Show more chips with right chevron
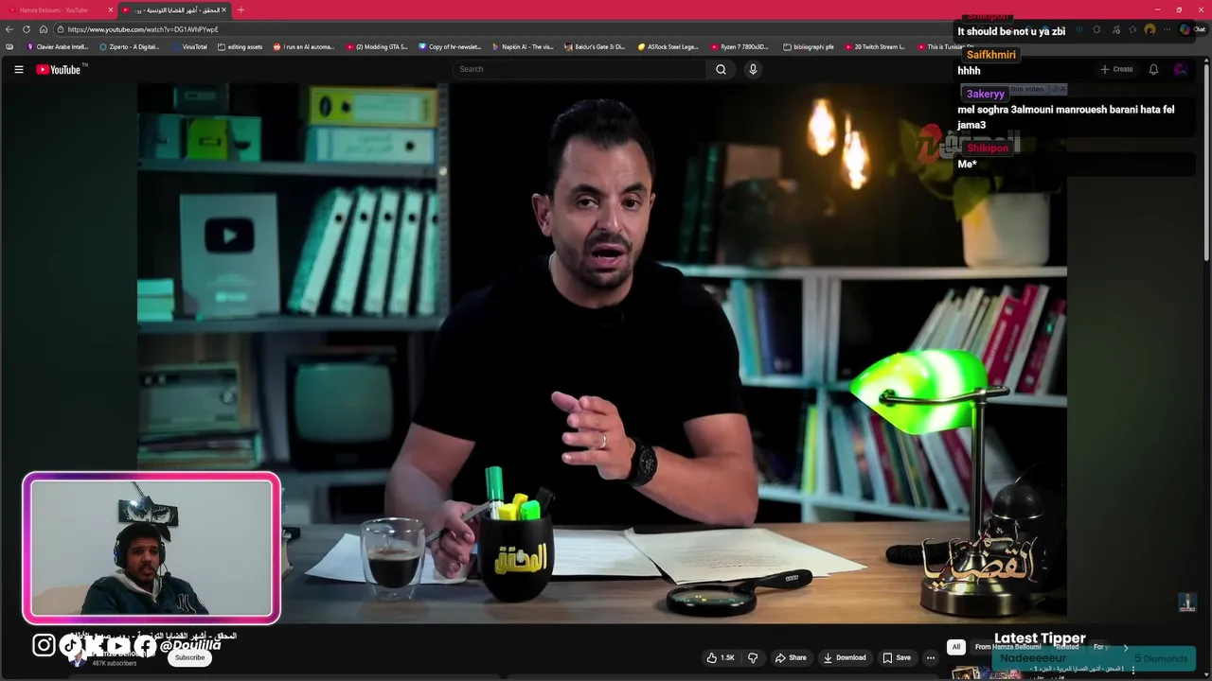The width and height of the screenshot is (1212, 681). click(x=1126, y=647)
